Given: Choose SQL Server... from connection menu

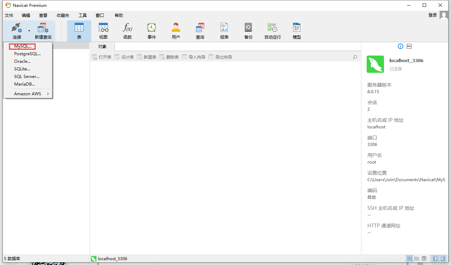Looking at the screenshot, I should point(28,77).
